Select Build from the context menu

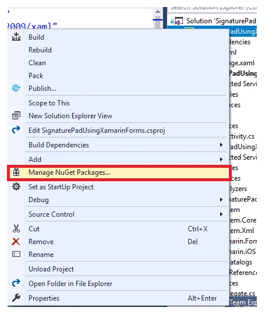click(118, 37)
